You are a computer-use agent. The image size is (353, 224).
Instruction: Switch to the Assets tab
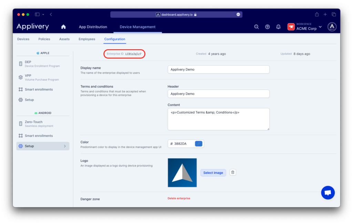tap(64, 39)
